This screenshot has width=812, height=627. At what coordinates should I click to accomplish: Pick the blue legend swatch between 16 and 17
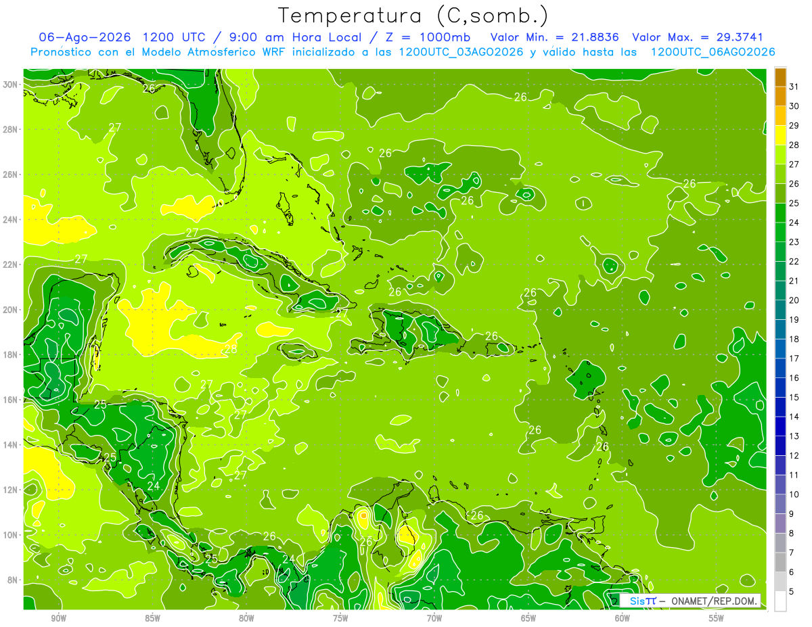[x=780, y=369]
